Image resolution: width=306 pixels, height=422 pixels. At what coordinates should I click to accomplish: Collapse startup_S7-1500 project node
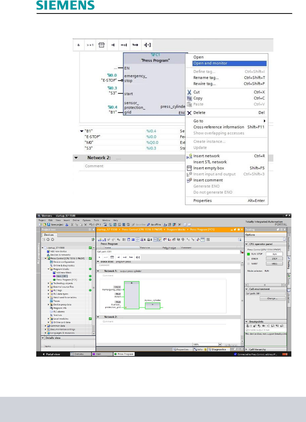coord(43,248)
